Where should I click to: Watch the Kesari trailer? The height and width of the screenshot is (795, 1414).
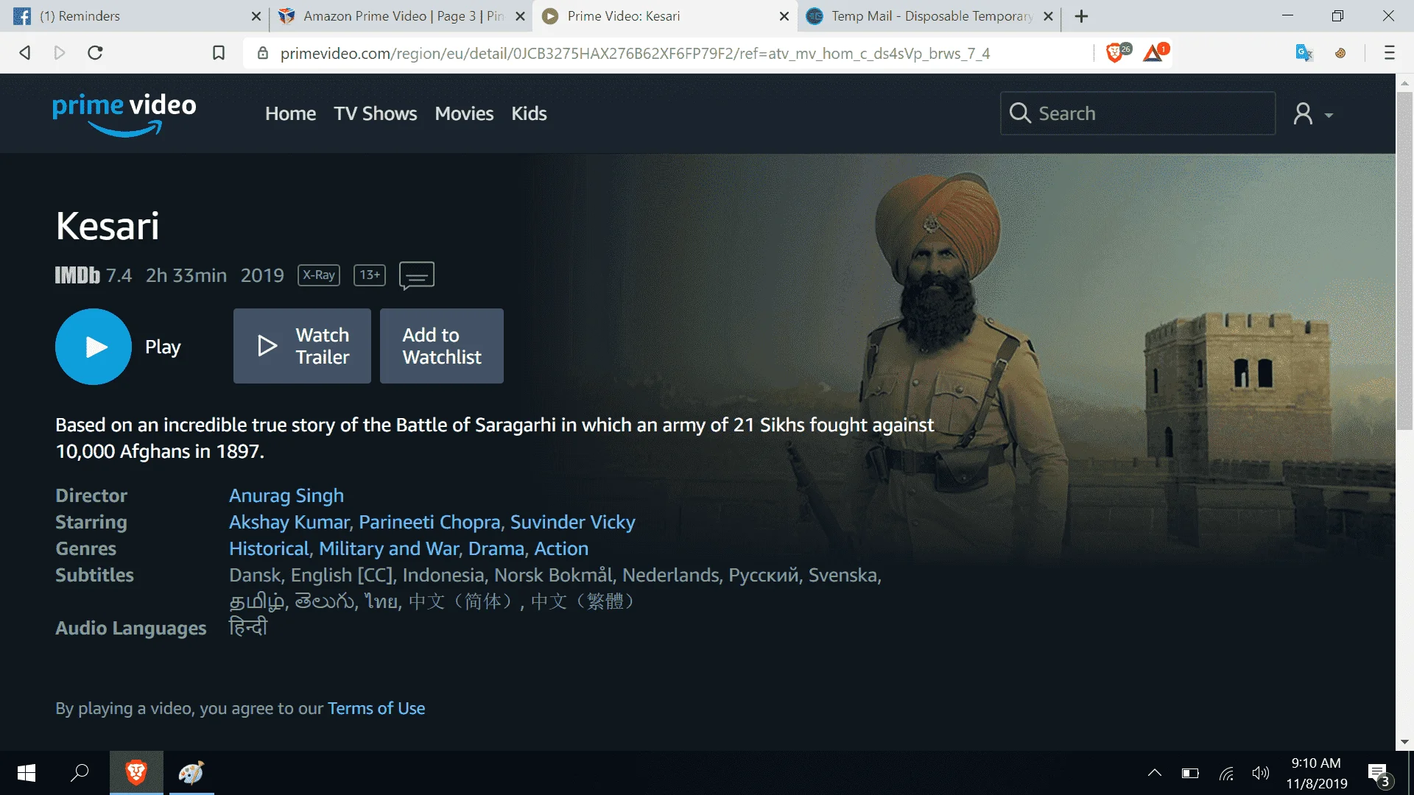pyautogui.click(x=302, y=346)
